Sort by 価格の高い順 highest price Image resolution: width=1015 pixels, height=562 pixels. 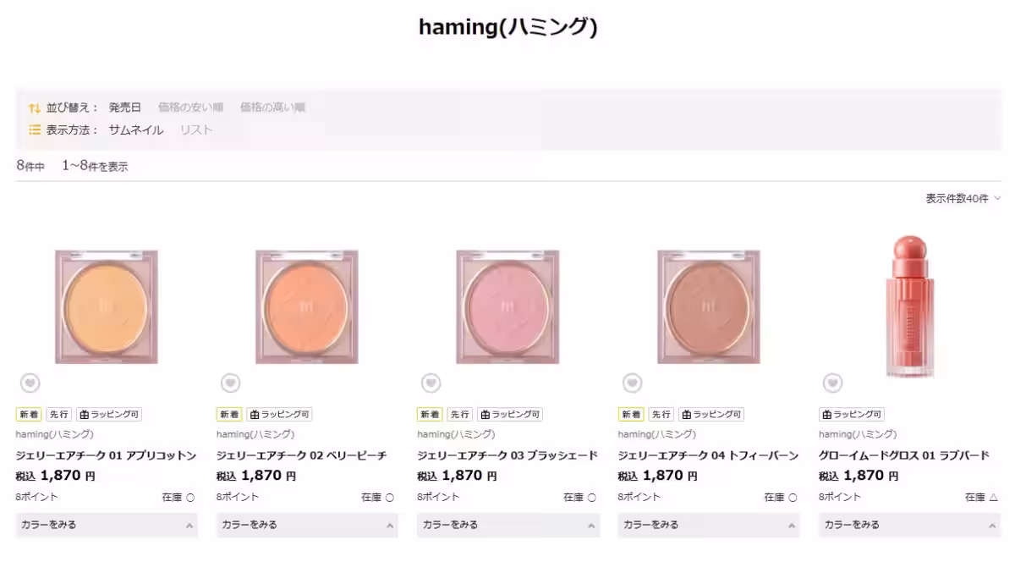[272, 107]
